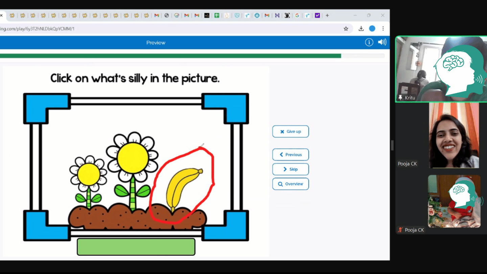The image size is (487, 274).
Task: Close the current browser tab
Action: (x=2, y=15)
